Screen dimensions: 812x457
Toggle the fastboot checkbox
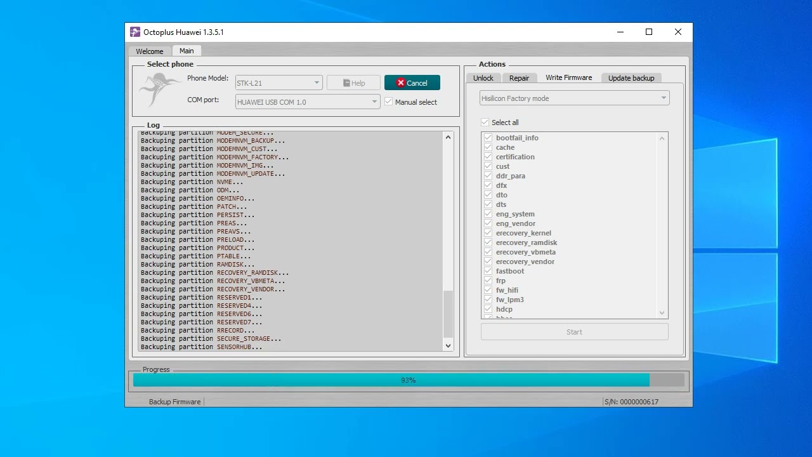[x=488, y=271]
